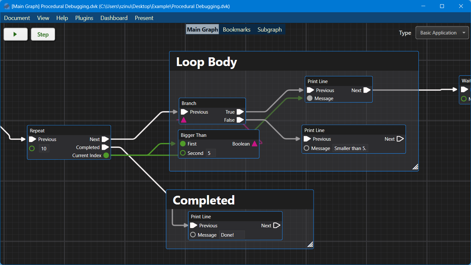Click the Bigger Than Second input port
The image size is (471, 265).
pos(183,153)
